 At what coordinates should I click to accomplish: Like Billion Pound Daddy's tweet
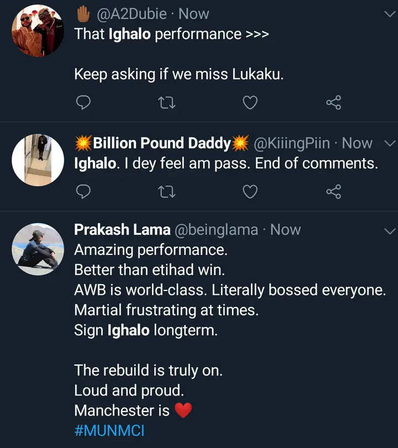pos(250,191)
